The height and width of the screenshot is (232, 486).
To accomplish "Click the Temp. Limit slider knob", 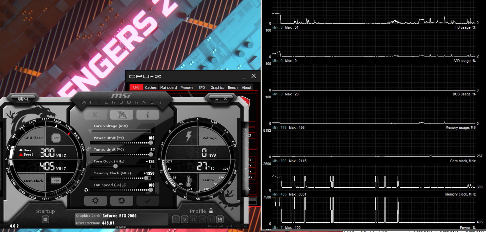I will pyautogui.click(x=151, y=154).
